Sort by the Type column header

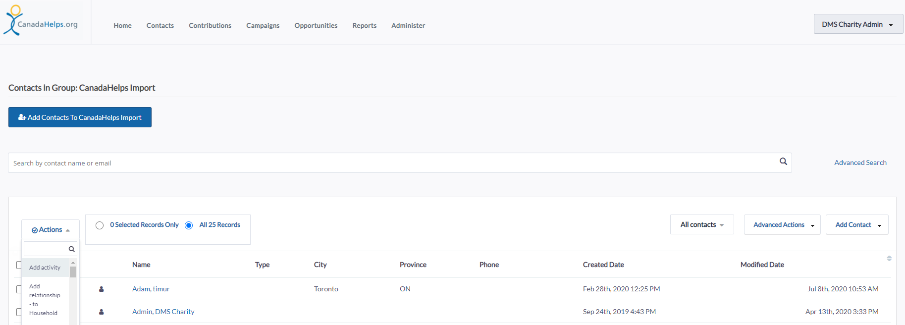(x=263, y=265)
